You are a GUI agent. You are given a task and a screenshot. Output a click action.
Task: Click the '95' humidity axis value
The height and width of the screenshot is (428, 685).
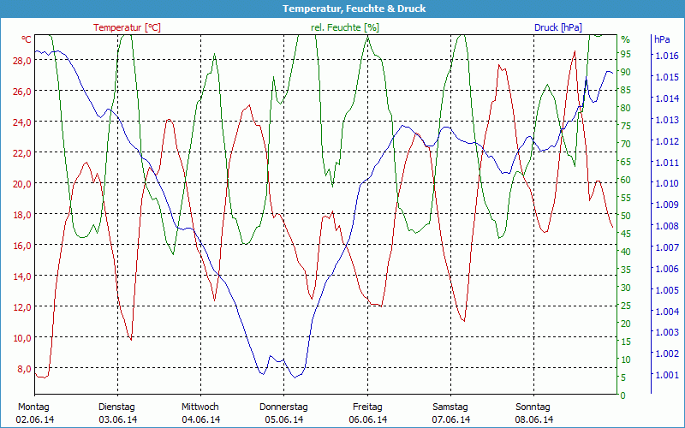pyautogui.click(x=626, y=54)
